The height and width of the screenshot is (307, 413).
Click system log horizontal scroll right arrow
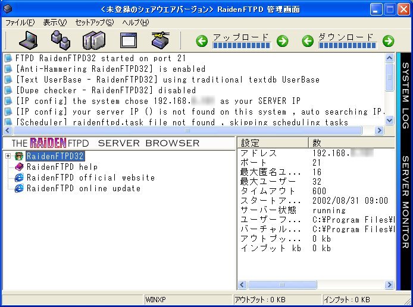point(379,130)
